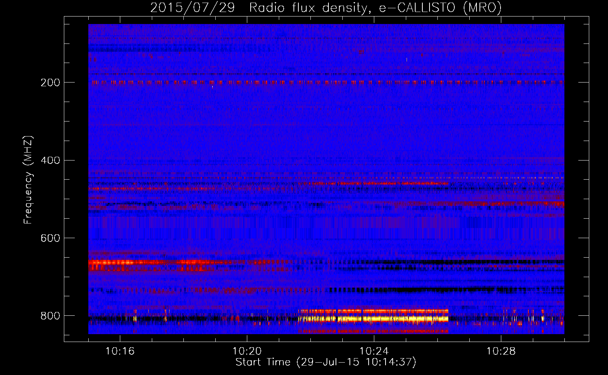Viewport: 608px width, 375px height.
Task: Click the 200 frequency tick label
Action: (x=50, y=82)
